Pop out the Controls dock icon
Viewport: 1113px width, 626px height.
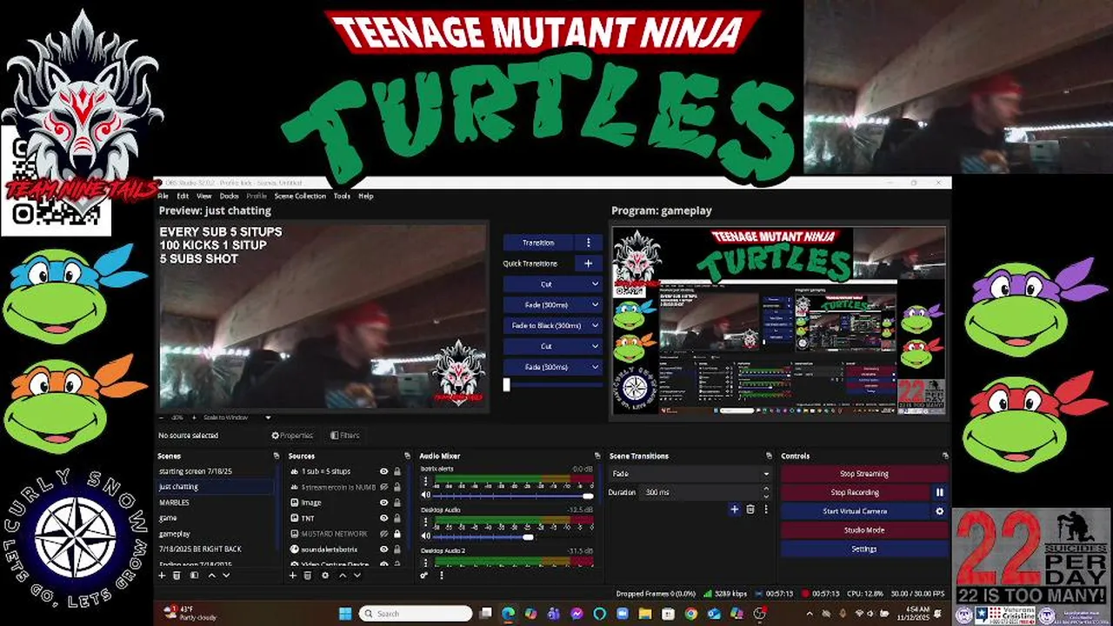click(945, 456)
